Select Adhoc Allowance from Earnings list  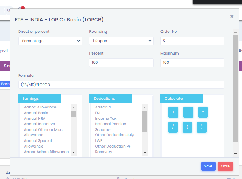coord(40,107)
